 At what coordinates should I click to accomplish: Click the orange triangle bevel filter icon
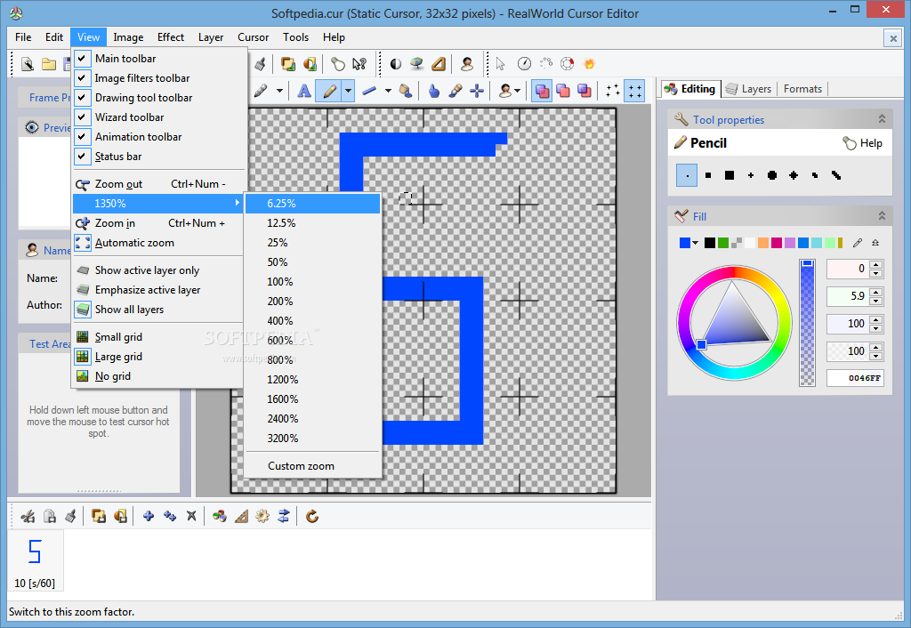[x=439, y=64]
